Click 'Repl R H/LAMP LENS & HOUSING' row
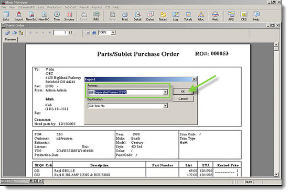Viewport: 290px width, 194px height. pos(82,175)
